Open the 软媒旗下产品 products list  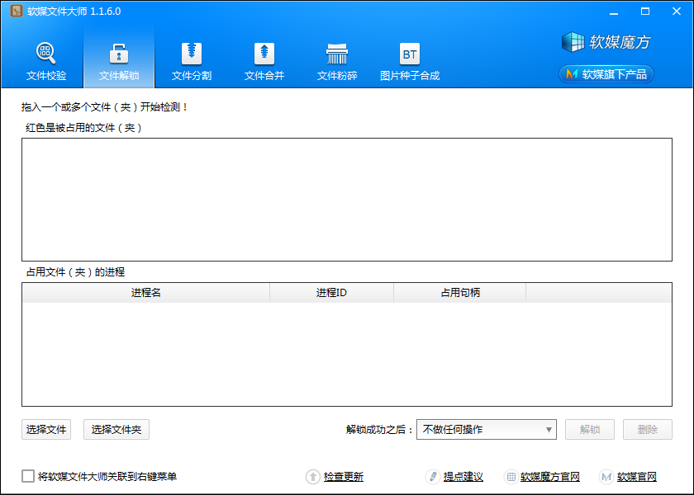point(606,74)
